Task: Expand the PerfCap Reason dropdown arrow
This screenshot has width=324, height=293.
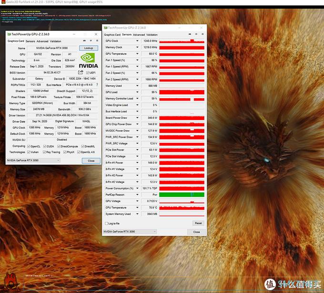Action: click(x=137, y=195)
